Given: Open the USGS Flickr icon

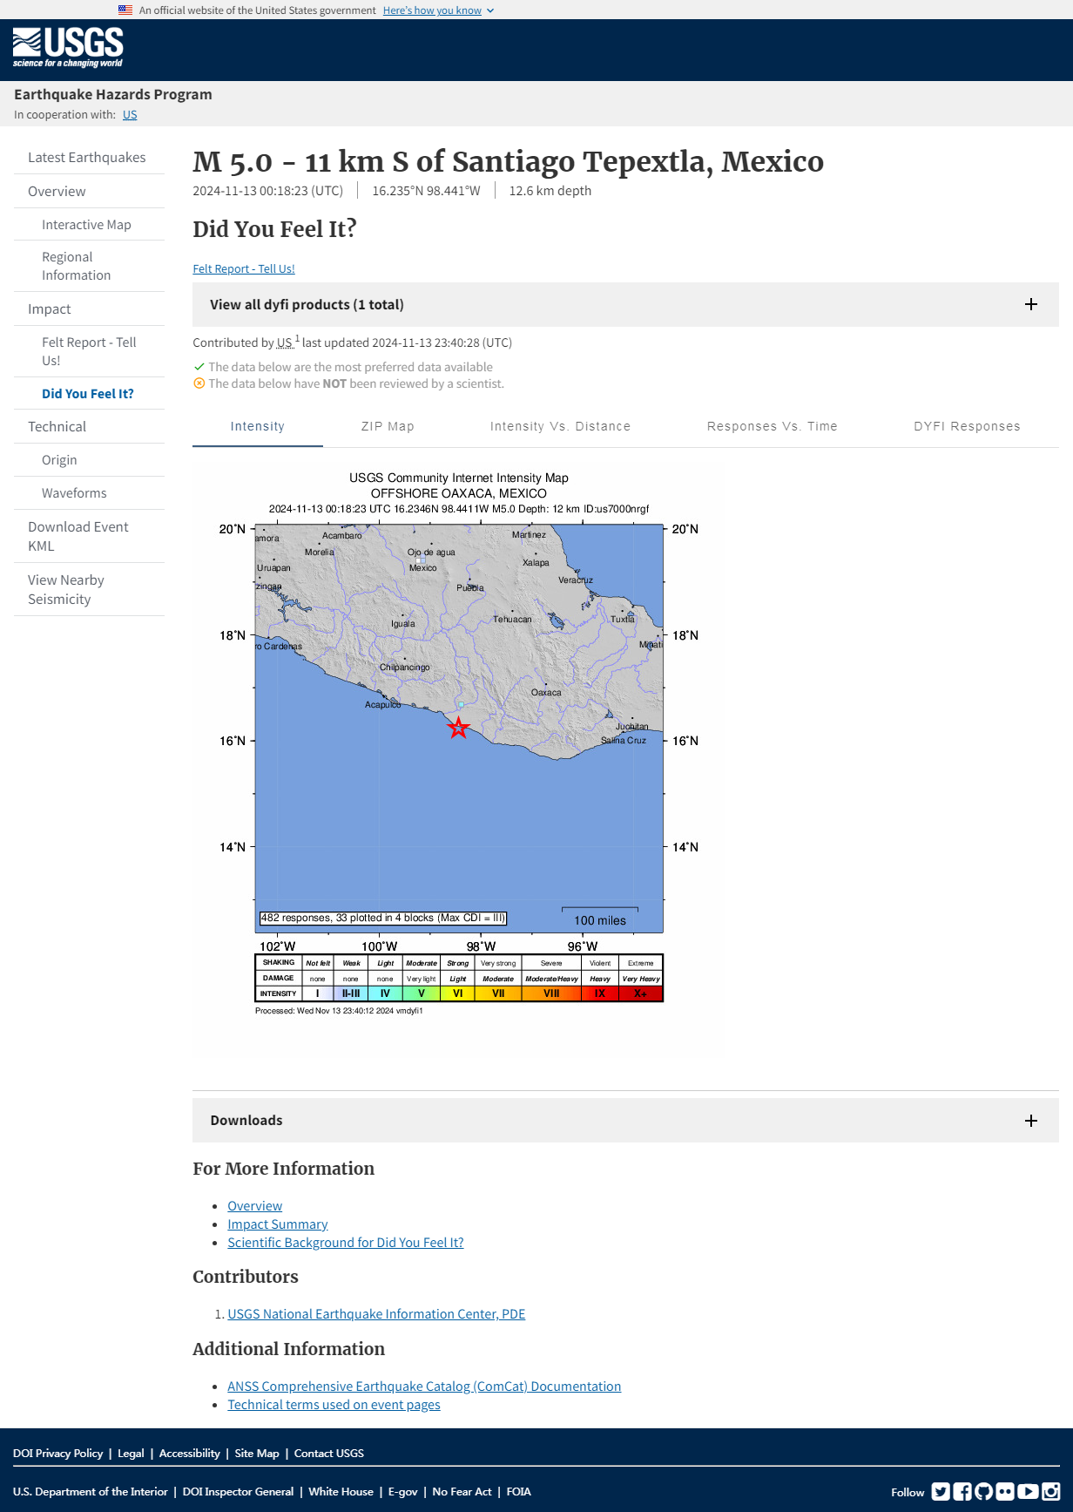Looking at the screenshot, I should tap(1006, 1491).
